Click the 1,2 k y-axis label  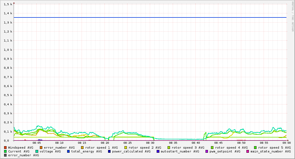(x=8, y=31)
